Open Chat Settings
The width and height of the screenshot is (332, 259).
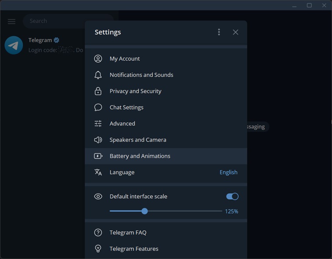click(x=166, y=107)
